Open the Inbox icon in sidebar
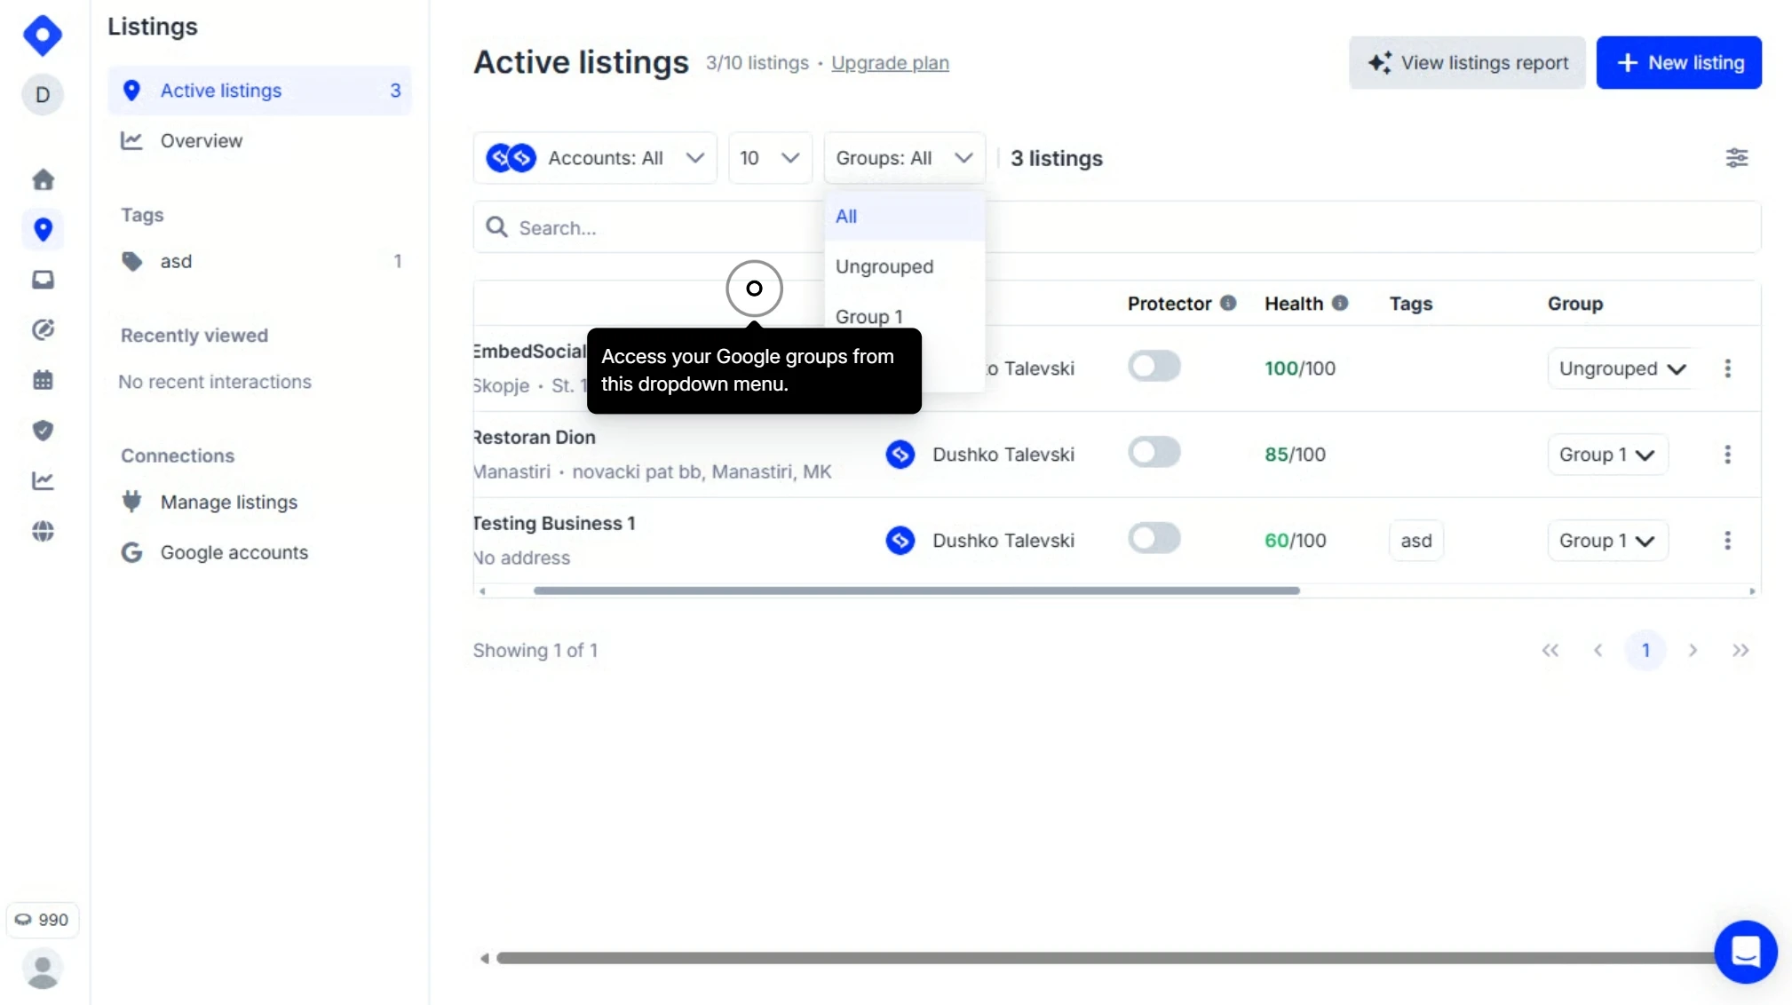This screenshot has height=1005, width=1792. 43,280
